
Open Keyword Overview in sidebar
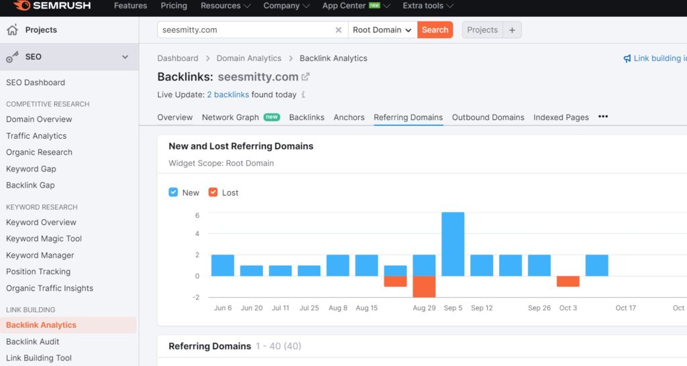pyautogui.click(x=41, y=223)
